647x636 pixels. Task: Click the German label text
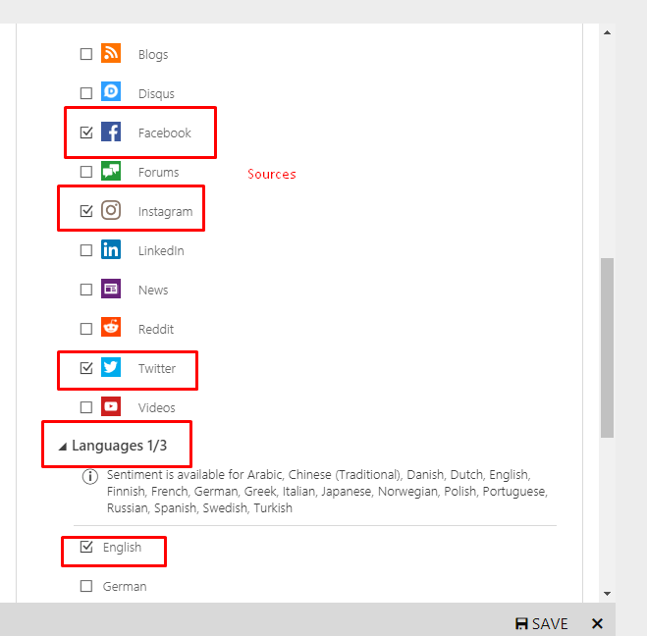125,587
